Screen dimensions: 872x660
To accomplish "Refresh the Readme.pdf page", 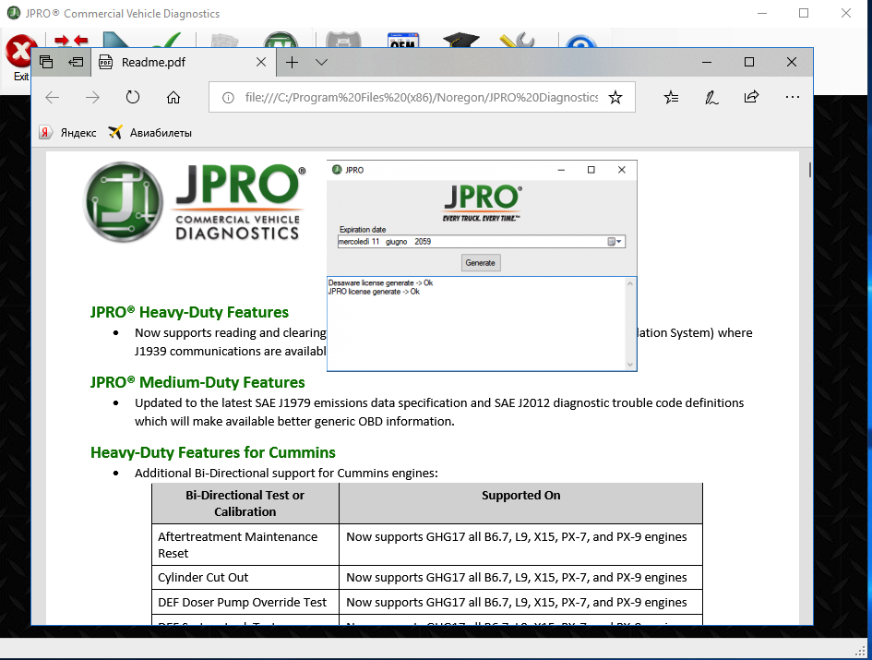I will [x=132, y=98].
